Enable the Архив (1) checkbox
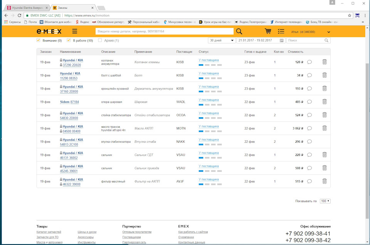This screenshot has width=370, height=245. 100,40
